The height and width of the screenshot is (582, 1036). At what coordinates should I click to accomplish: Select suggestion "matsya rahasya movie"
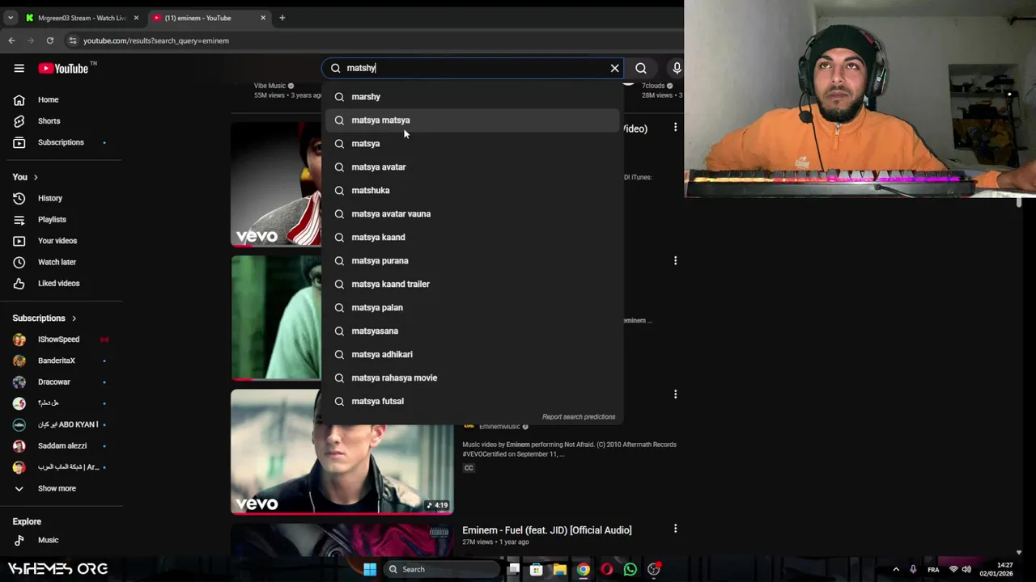click(473, 377)
